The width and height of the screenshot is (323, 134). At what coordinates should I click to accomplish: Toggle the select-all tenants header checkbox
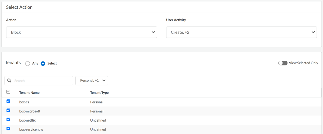pos(8,92)
